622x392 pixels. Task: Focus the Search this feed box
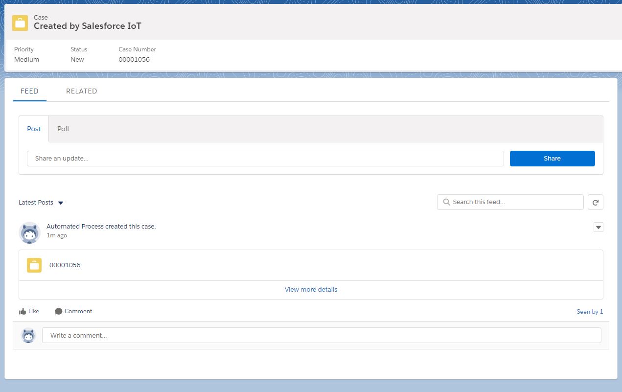(x=510, y=202)
